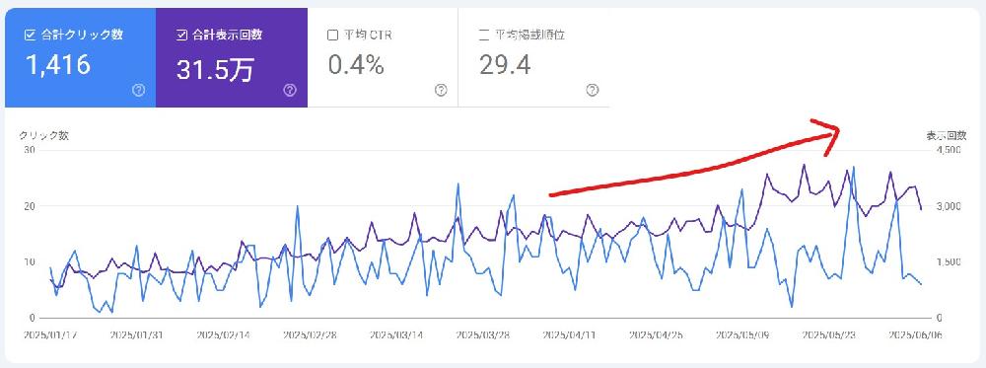This screenshot has height=368, width=986.
Task: Click the 4,500 value on right axis
Action: tap(949, 150)
